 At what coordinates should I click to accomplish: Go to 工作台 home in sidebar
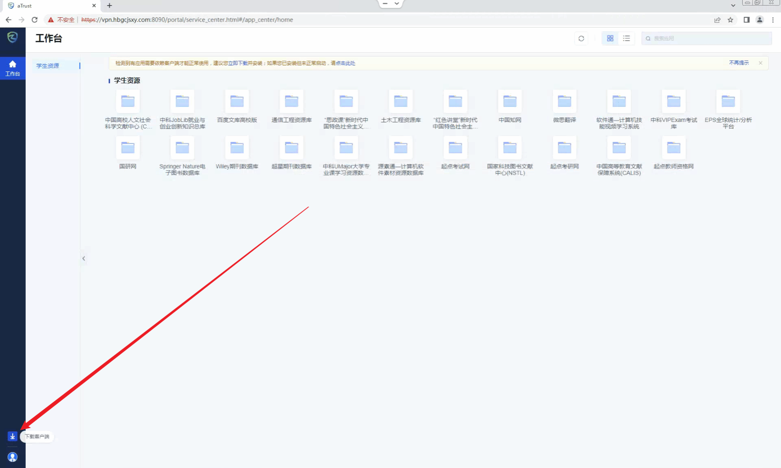[13, 68]
